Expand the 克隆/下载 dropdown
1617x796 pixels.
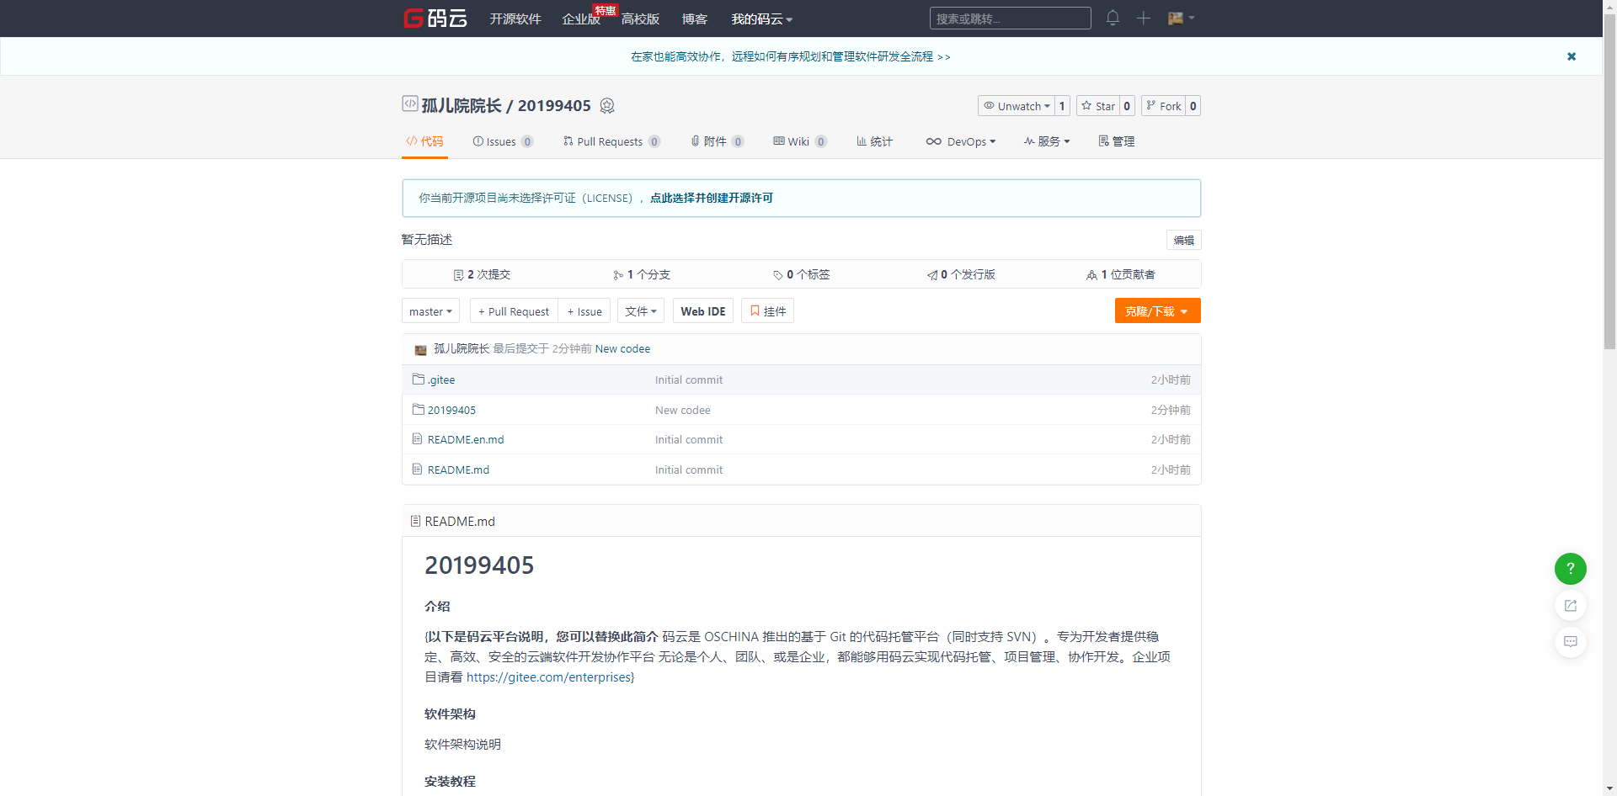pos(1157,311)
